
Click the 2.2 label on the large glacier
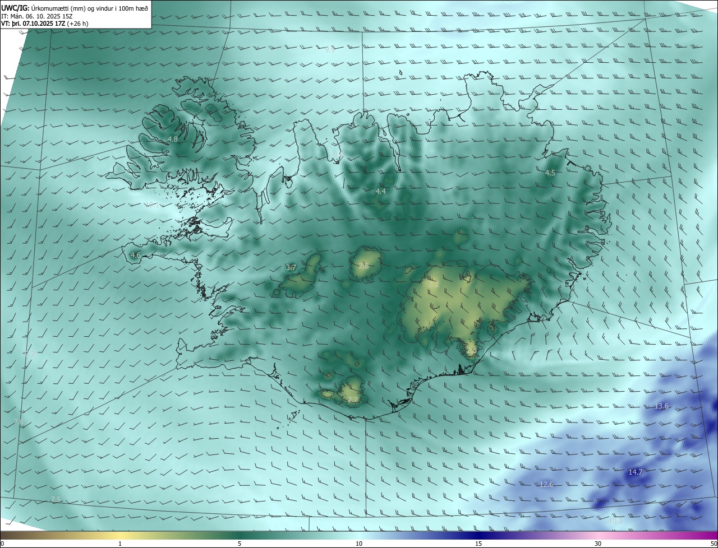pos(434,285)
